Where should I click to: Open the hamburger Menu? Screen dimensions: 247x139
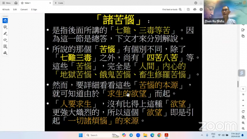tap(6, 3)
